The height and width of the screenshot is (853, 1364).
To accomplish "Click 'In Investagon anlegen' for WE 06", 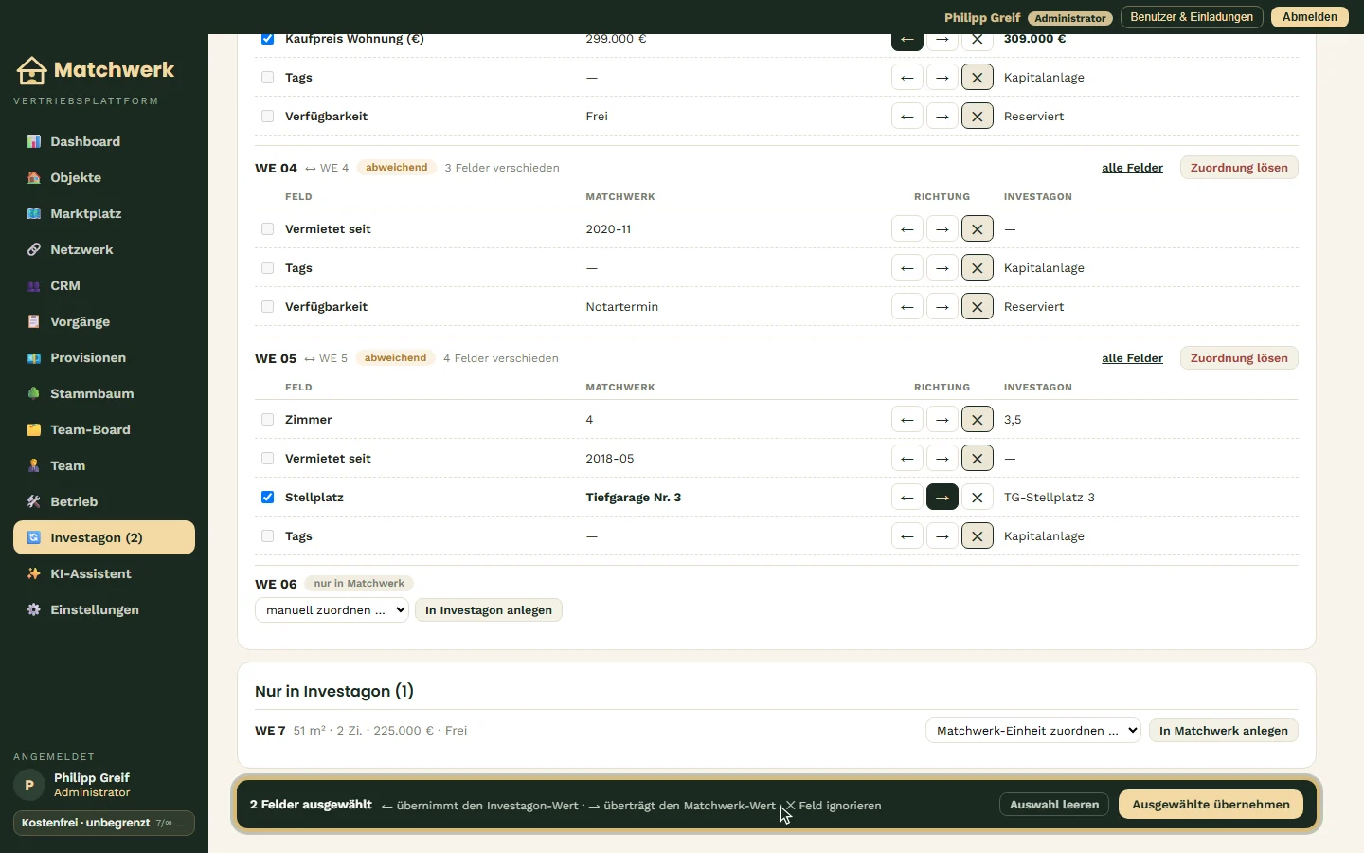I will [489, 610].
